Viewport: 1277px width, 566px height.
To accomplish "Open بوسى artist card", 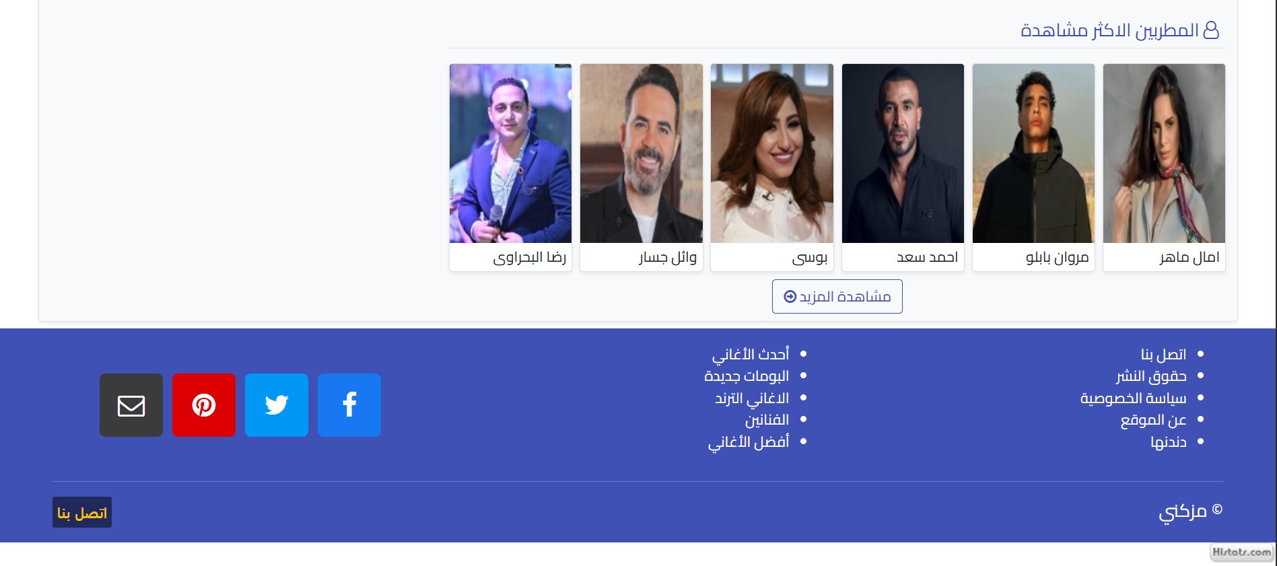I will pos(772,168).
